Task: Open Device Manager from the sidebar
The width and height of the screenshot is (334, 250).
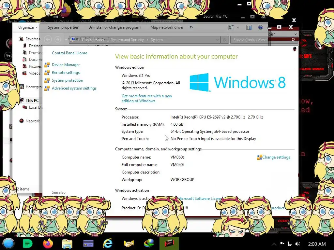Action: point(66,65)
